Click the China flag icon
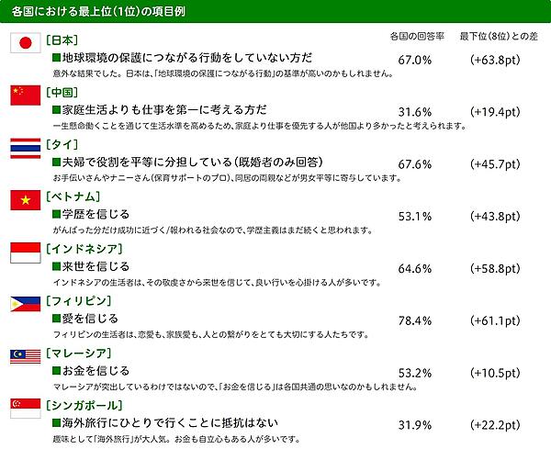 pos(22,96)
